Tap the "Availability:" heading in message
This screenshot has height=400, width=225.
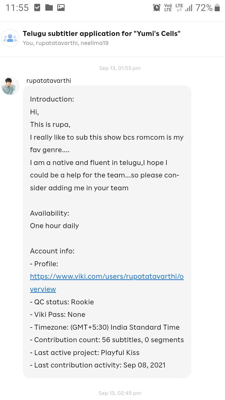(x=49, y=213)
